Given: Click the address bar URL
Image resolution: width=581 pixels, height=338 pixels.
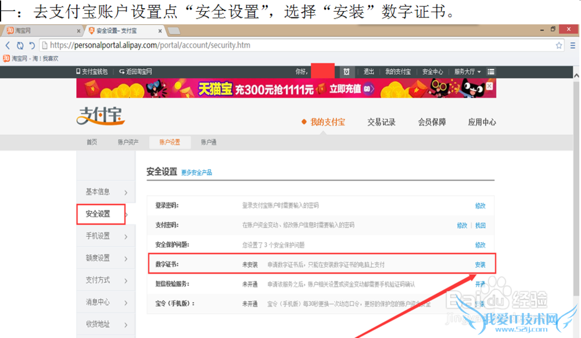Looking at the screenshot, I should (150, 45).
